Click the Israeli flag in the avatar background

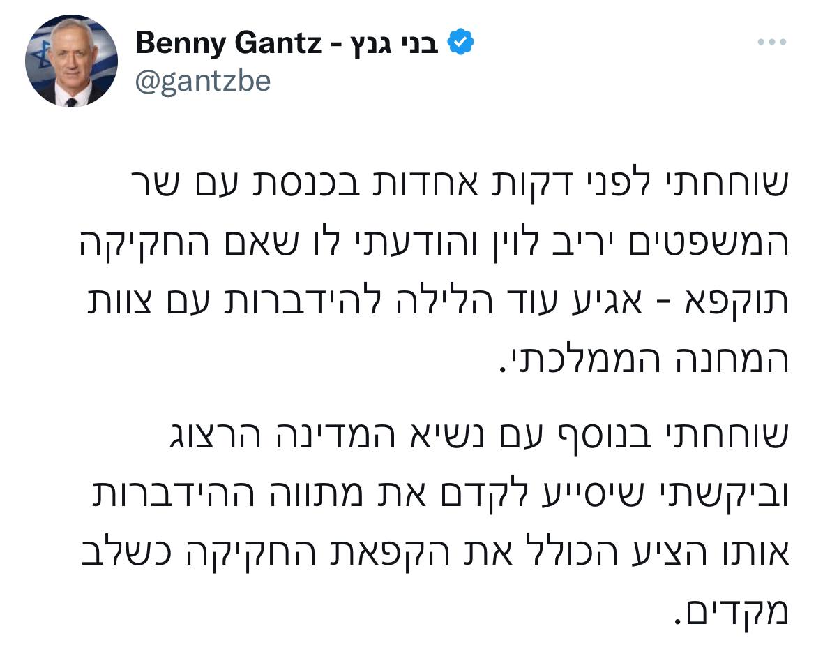click(x=42, y=49)
